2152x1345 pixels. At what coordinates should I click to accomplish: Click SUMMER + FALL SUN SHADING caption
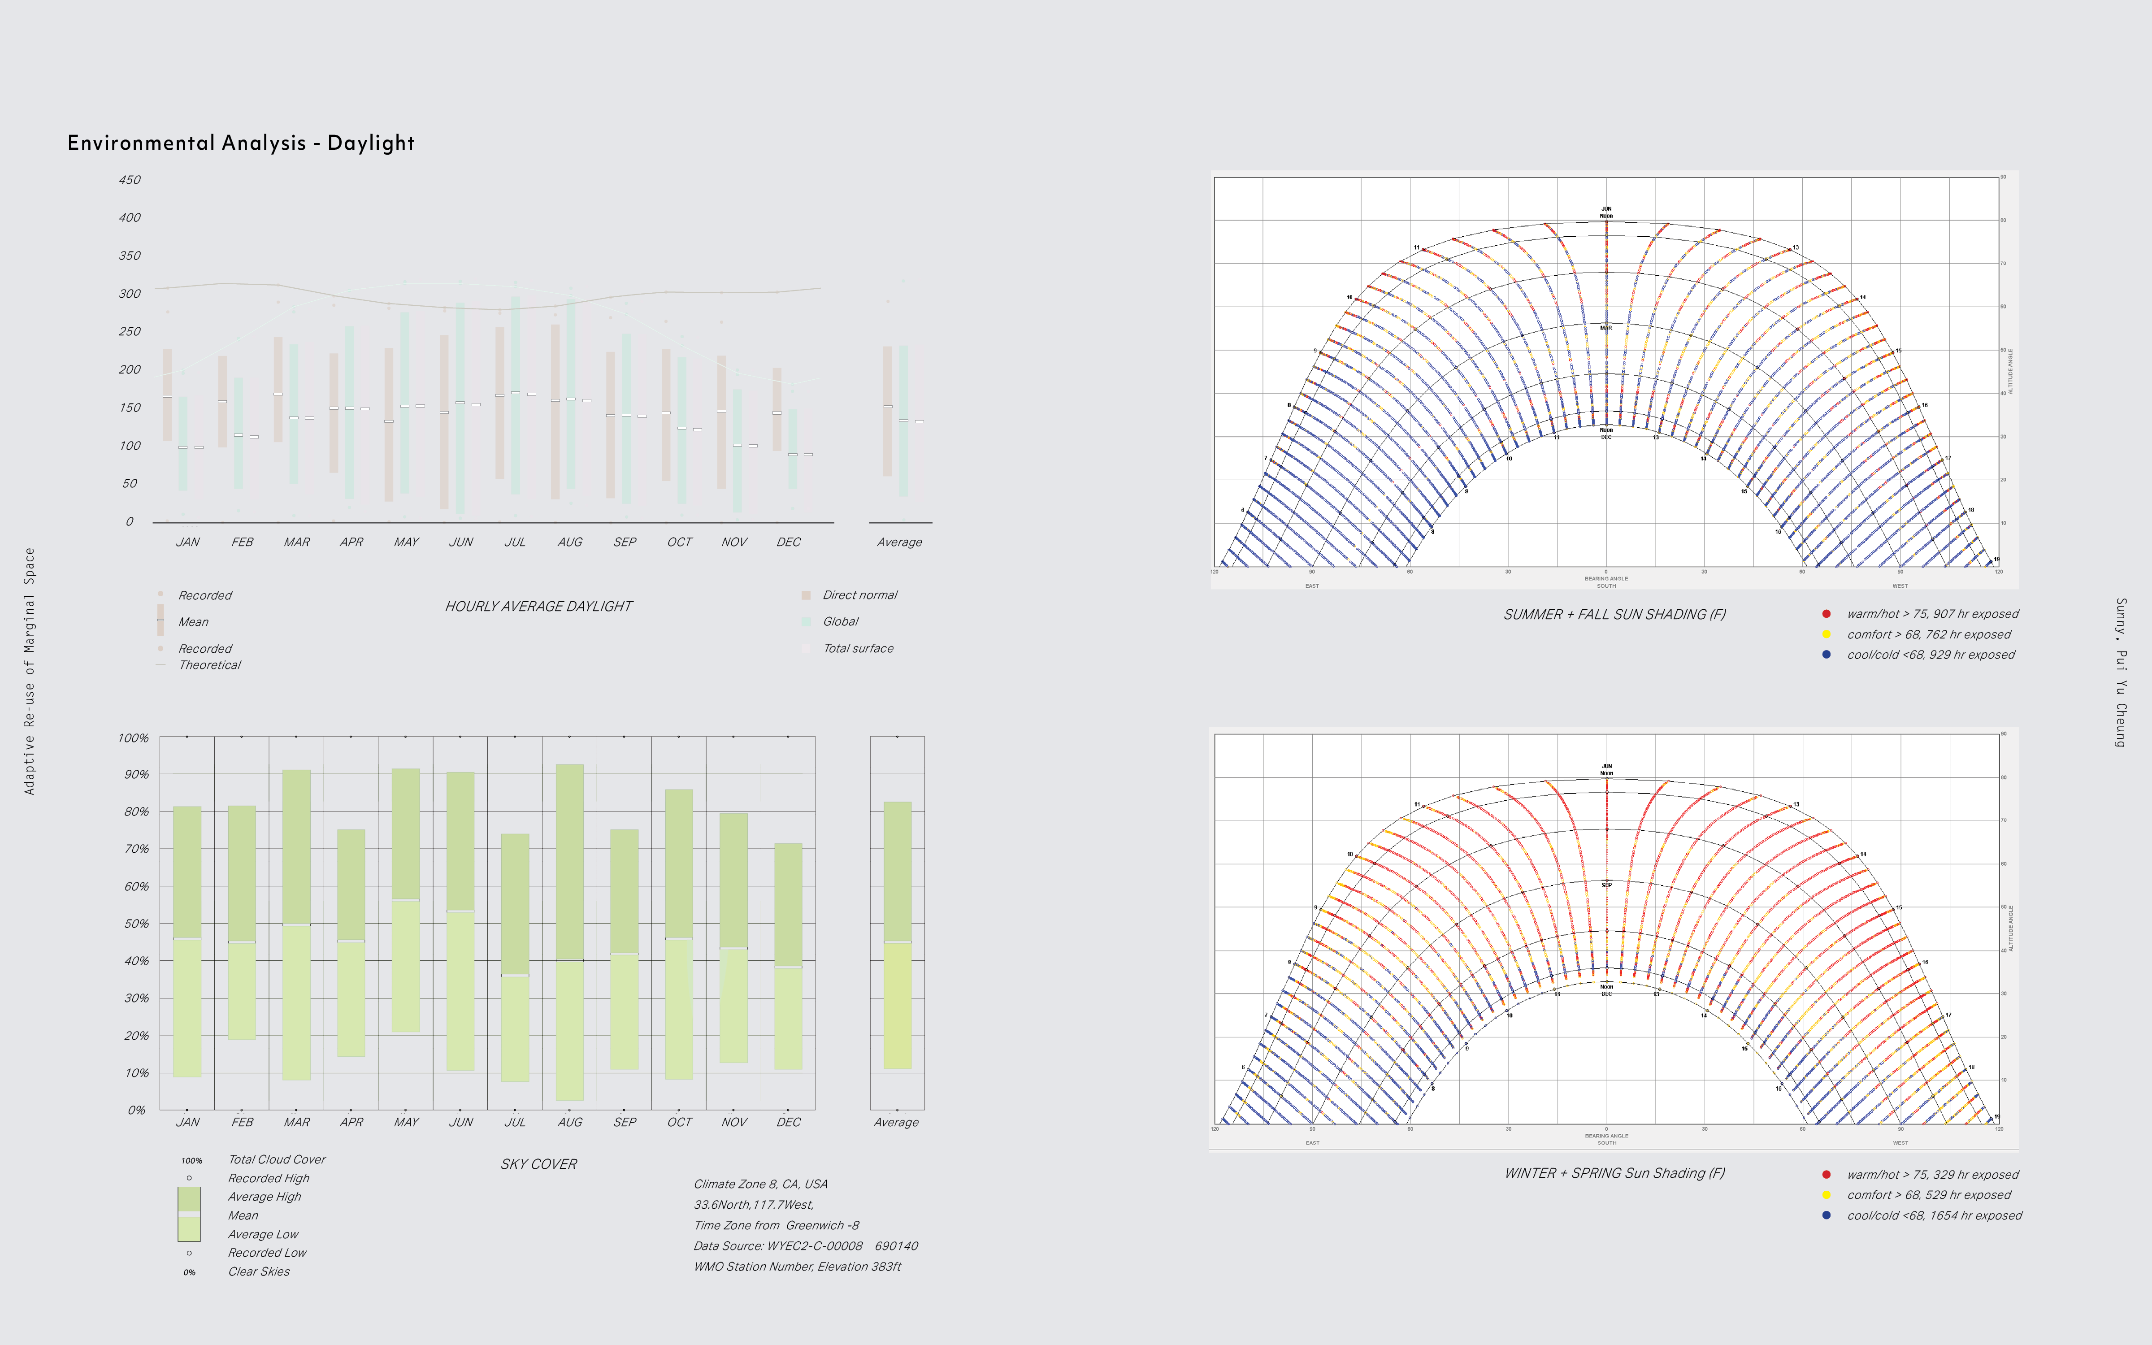[x=1614, y=614]
